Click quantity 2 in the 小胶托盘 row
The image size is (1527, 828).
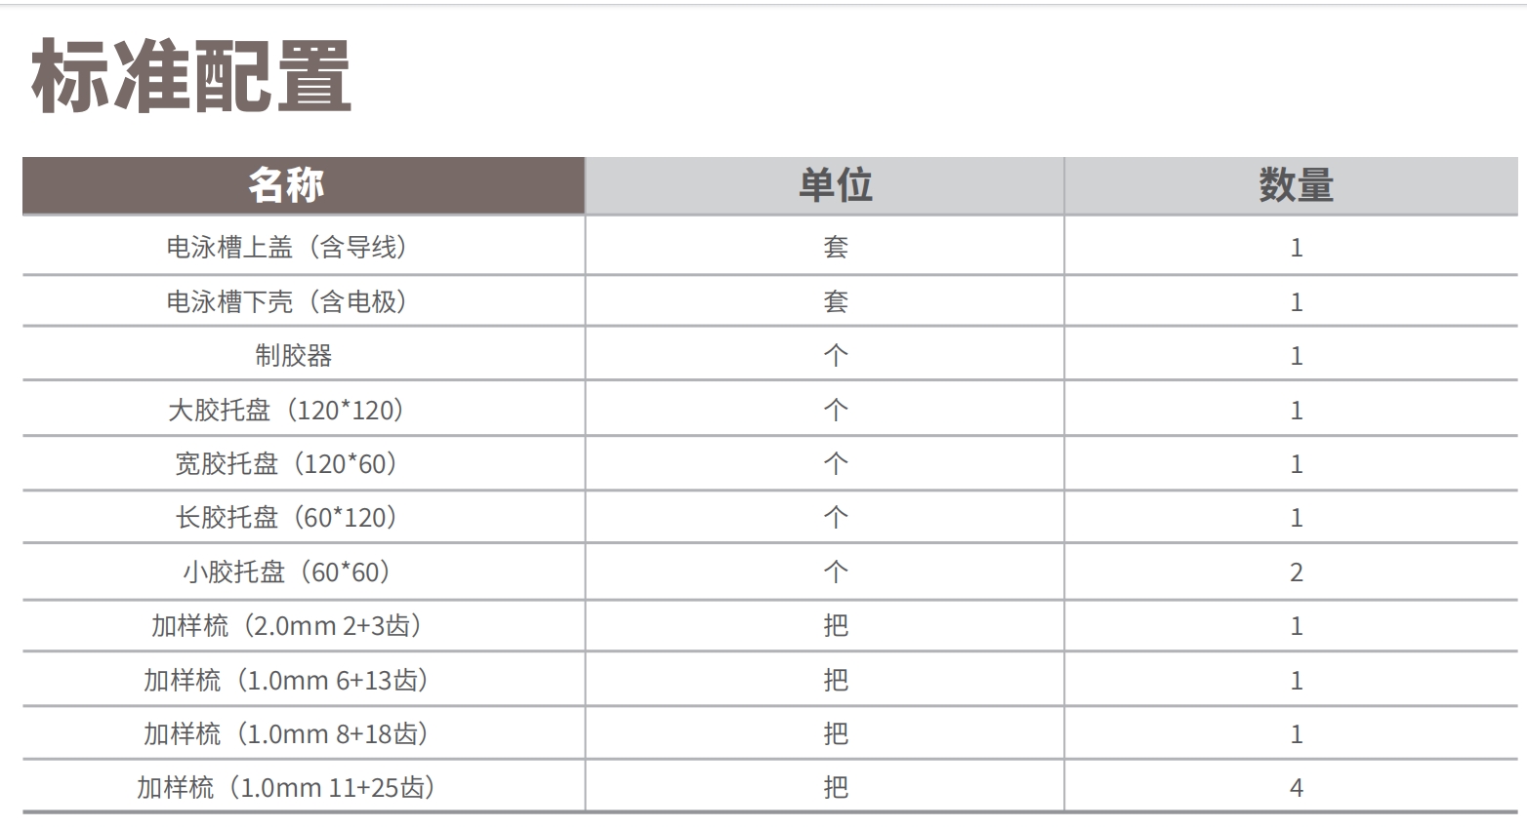pos(1296,572)
